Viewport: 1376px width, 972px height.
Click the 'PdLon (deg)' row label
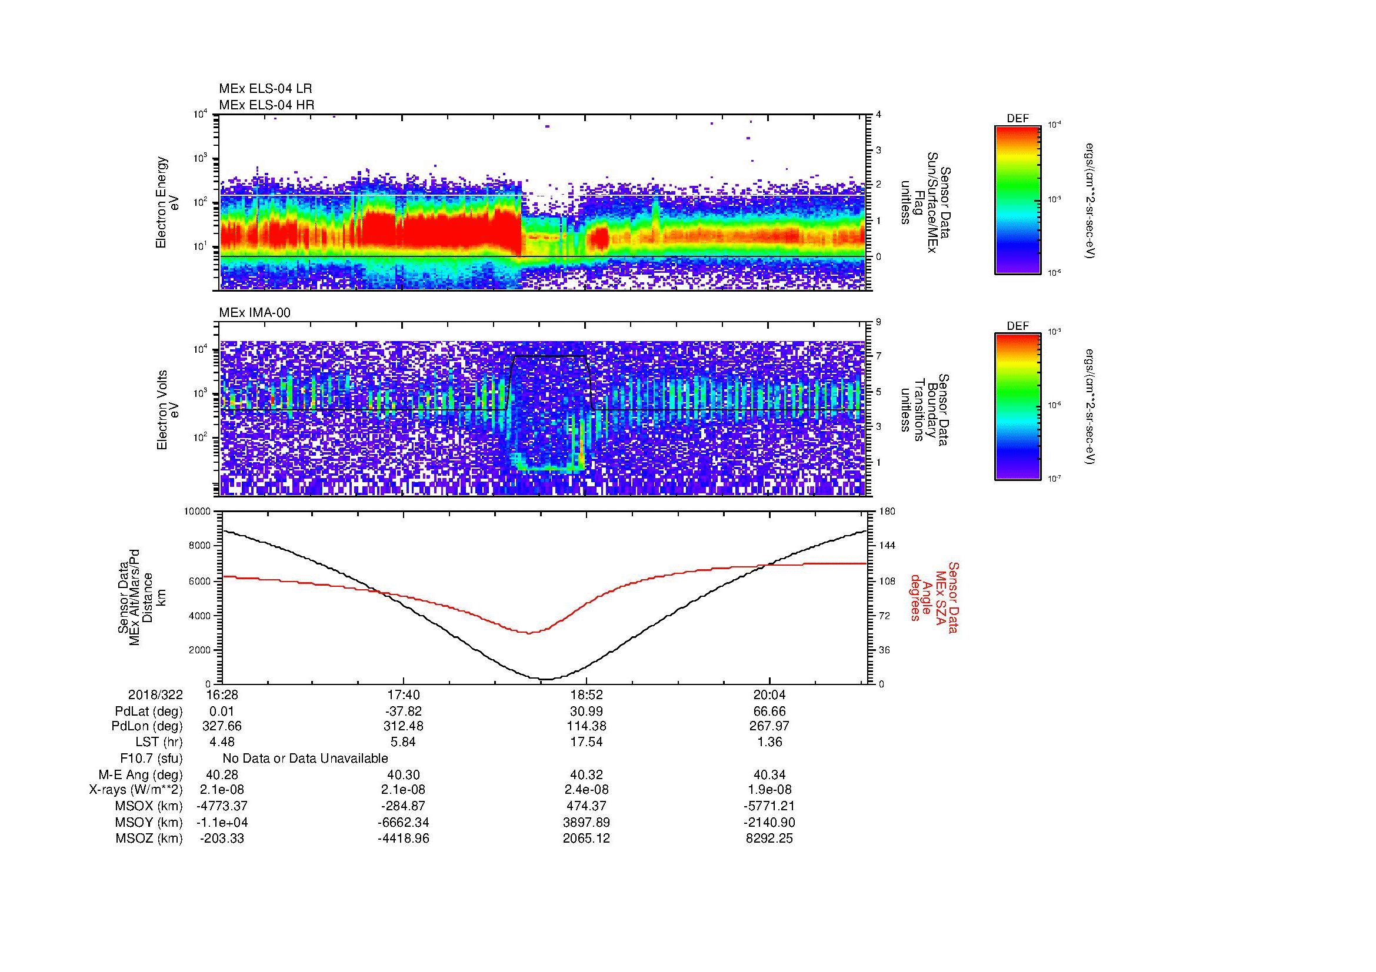[148, 726]
